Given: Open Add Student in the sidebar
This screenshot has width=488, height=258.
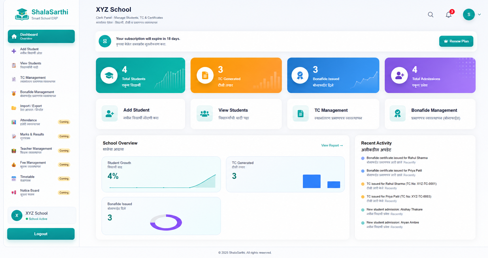Looking at the screenshot, I should point(41,51).
